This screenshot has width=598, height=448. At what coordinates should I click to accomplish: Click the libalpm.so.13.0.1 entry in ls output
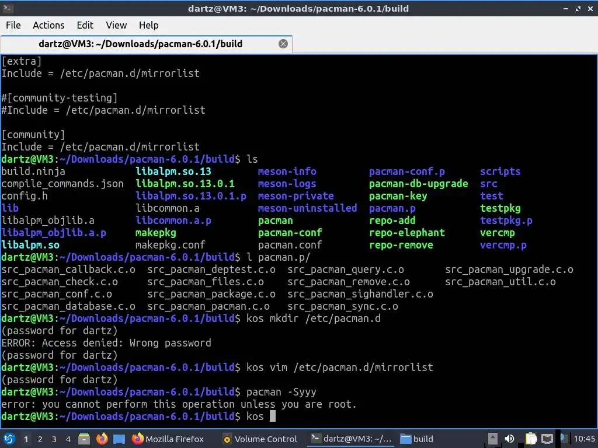coord(185,184)
